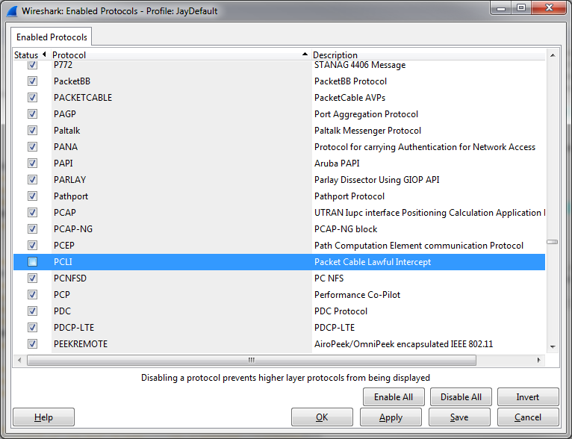The width and height of the screenshot is (572, 439).
Task: Select the PACKETCABLE protocol name
Action: pos(83,97)
